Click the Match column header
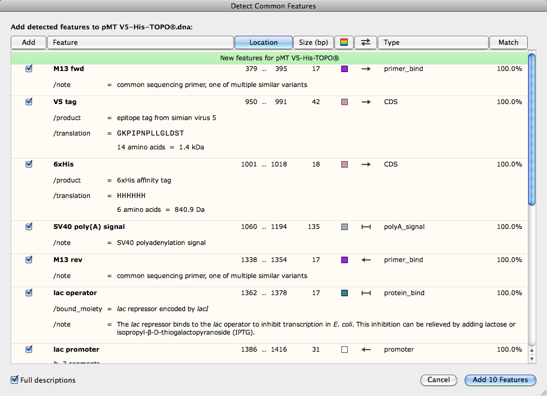The width and height of the screenshot is (547, 396). tap(508, 42)
